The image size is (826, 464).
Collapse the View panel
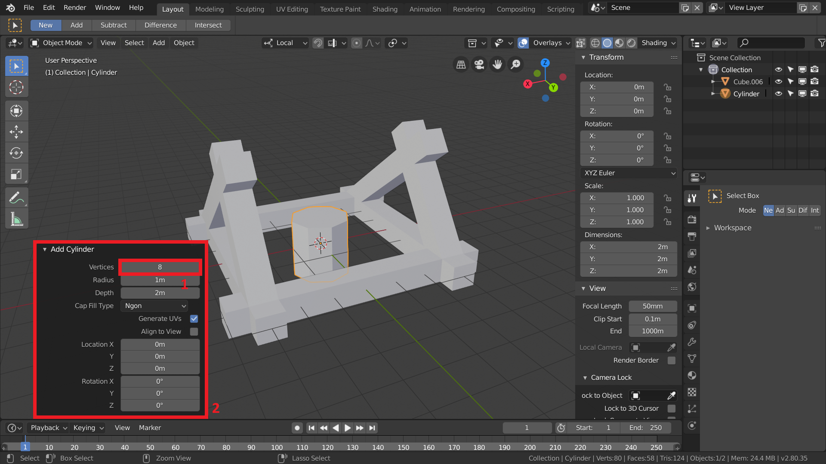point(583,289)
